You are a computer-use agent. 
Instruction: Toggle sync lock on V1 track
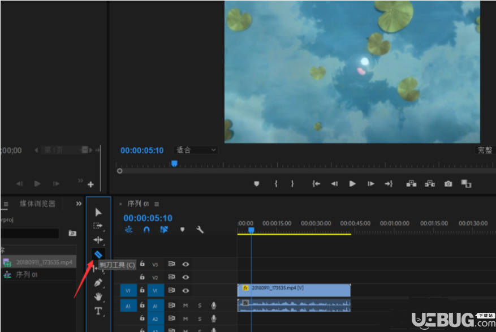click(171, 290)
